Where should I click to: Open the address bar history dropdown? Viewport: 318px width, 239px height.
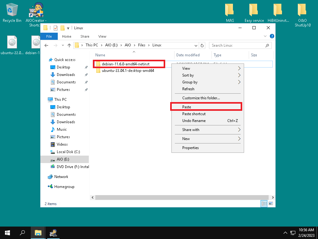coord(196,45)
